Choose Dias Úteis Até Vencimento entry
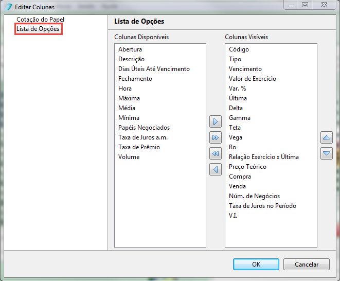This screenshot has width=340, height=281. click(154, 69)
